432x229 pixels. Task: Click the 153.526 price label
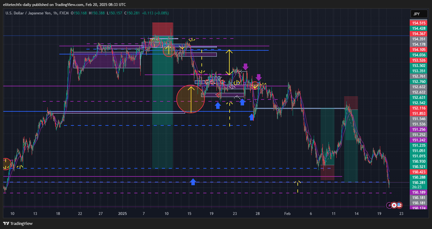419,60
